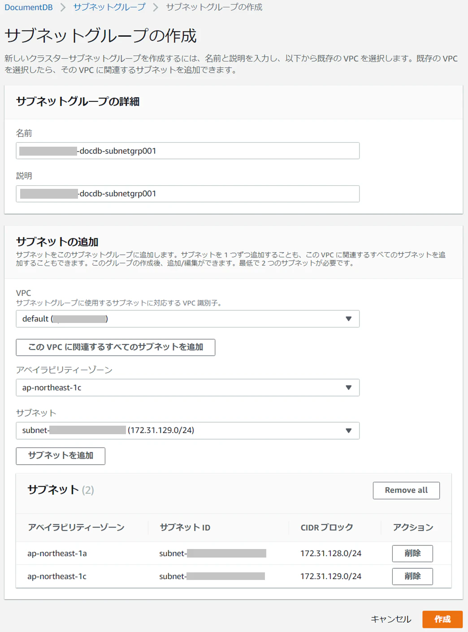Click the orange 作成 create button

click(x=442, y=619)
